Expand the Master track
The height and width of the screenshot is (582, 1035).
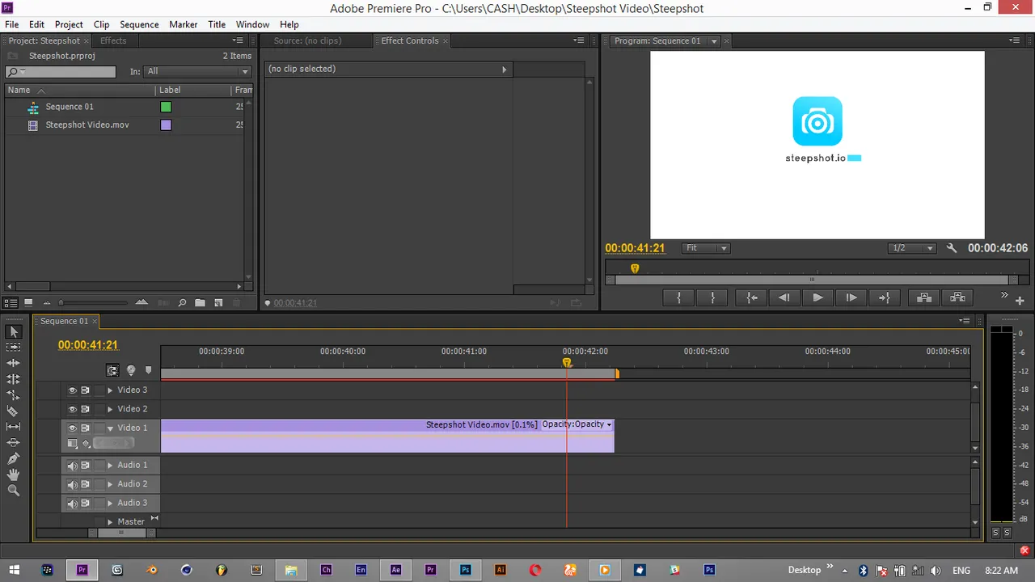(x=110, y=522)
